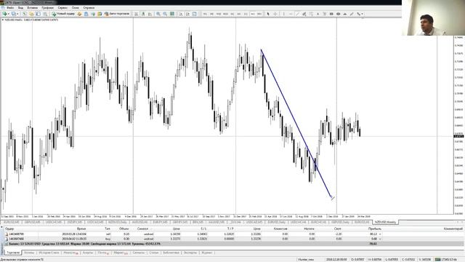This screenshot has height=262, width=465.
Task: Select the W1 timeframe button
Action: [x=253, y=14]
